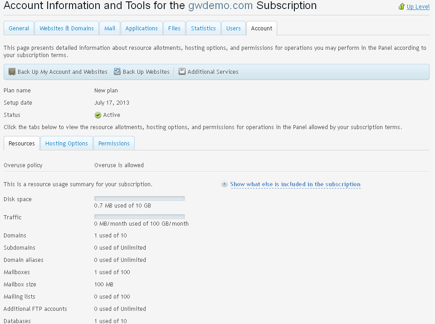435x324 pixels.
Task: Open the General tab
Action: [19, 28]
